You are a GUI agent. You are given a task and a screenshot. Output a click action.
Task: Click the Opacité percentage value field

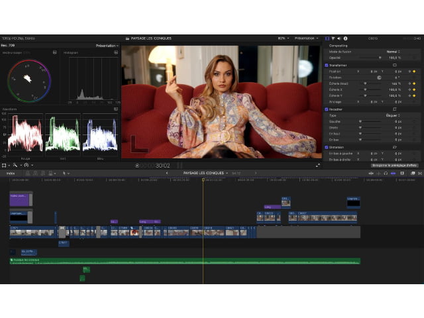point(395,58)
